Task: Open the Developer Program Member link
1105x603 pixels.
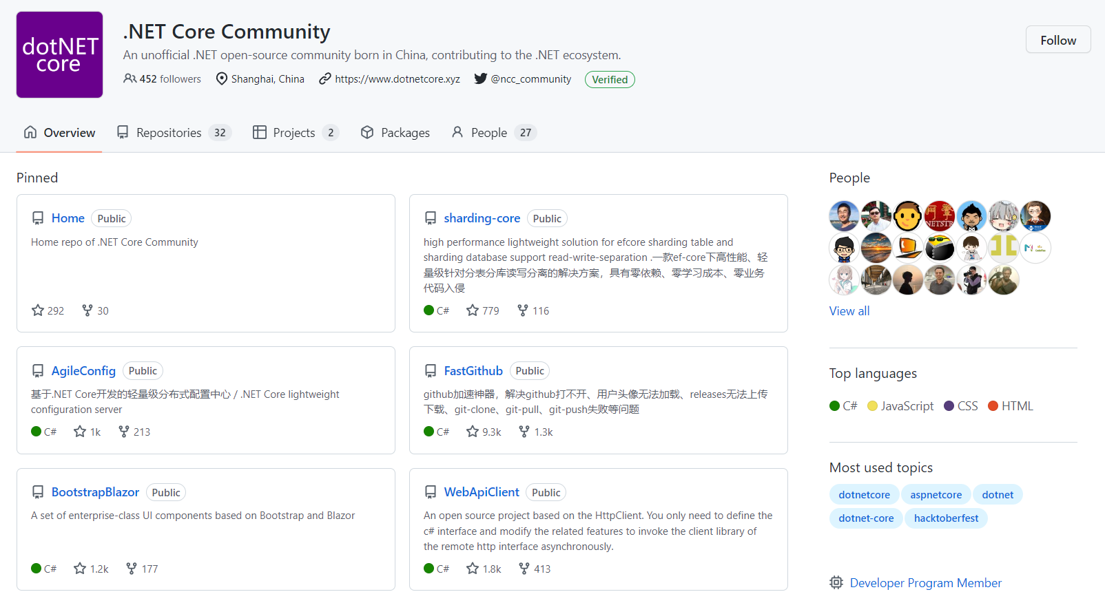Action: [x=926, y=583]
